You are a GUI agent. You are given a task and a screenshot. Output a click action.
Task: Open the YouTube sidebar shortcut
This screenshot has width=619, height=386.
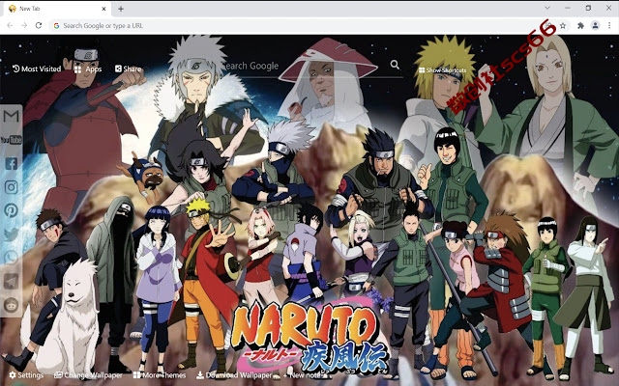point(11,140)
